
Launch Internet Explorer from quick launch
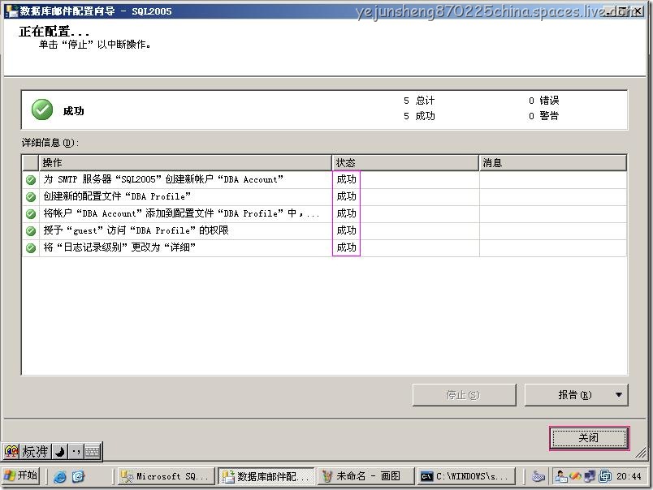[x=60, y=477]
